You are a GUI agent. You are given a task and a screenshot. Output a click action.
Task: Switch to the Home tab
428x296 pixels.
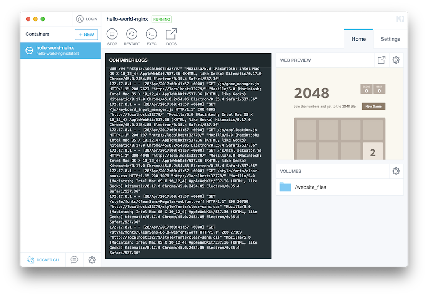(x=358, y=39)
